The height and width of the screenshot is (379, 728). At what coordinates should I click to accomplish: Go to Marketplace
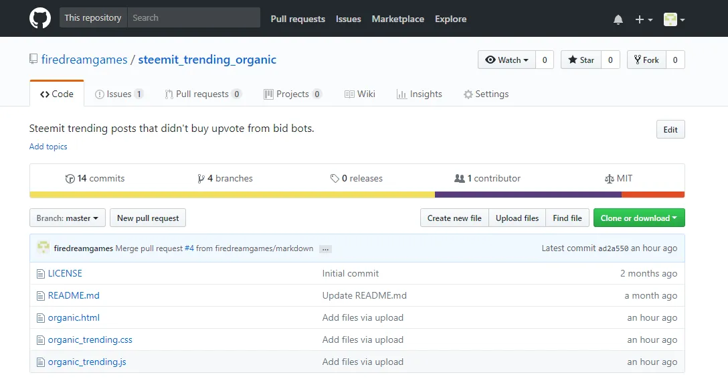click(x=398, y=19)
